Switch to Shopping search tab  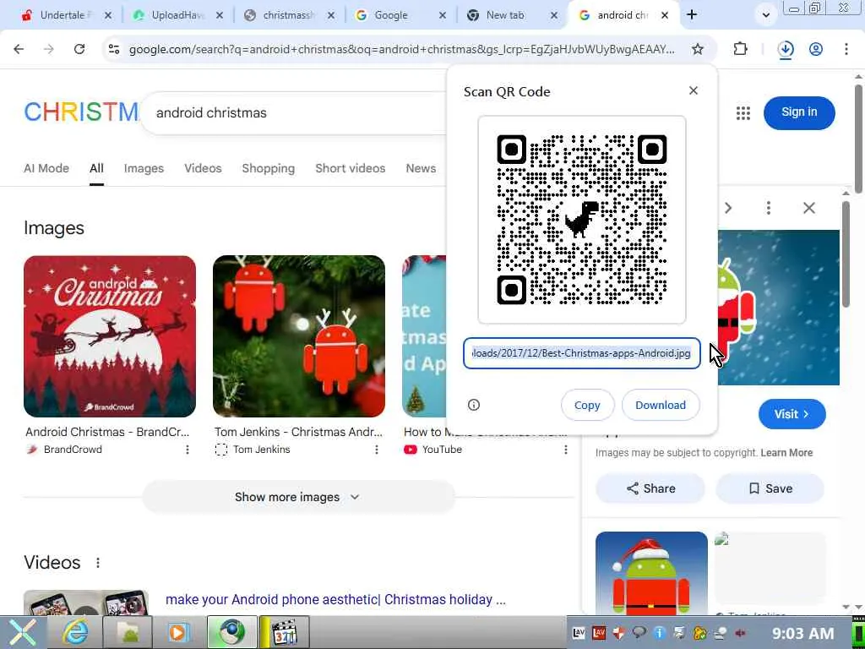tap(268, 168)
